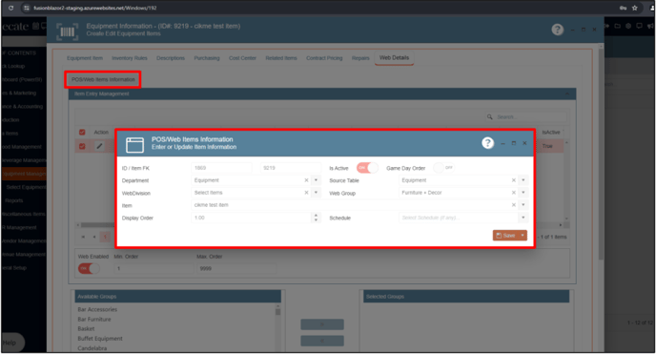
Task: Check the select-all checkbox in grid header
Action: click(82, 133)
